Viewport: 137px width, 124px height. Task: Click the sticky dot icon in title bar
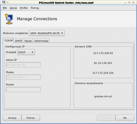point(8,2)
